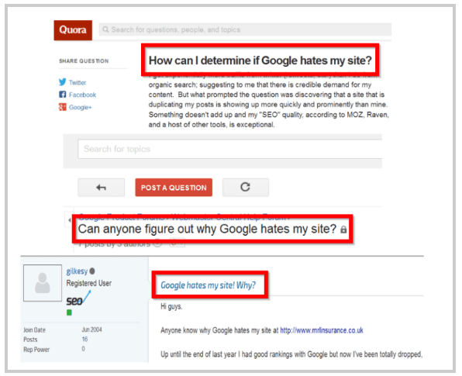
Task: Open the mrlinsurance.co.uk link
Action: point(322,330)
